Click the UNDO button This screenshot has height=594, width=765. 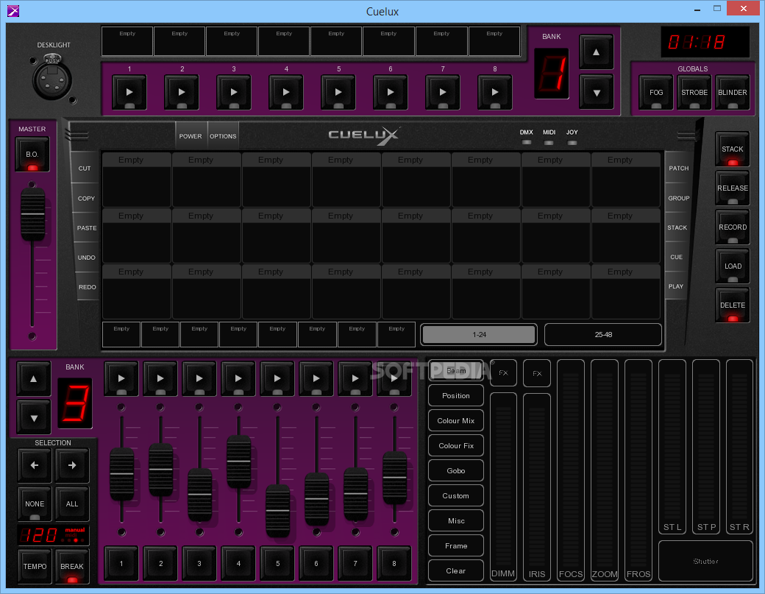pyautogui.click(x=87, y=257)
